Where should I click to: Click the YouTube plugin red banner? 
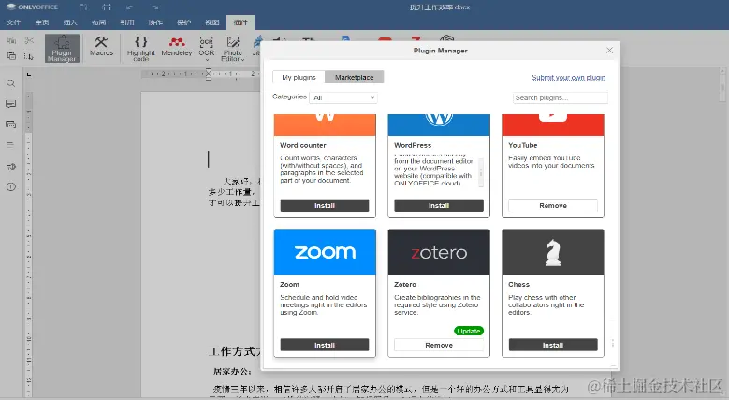[553, 125]
